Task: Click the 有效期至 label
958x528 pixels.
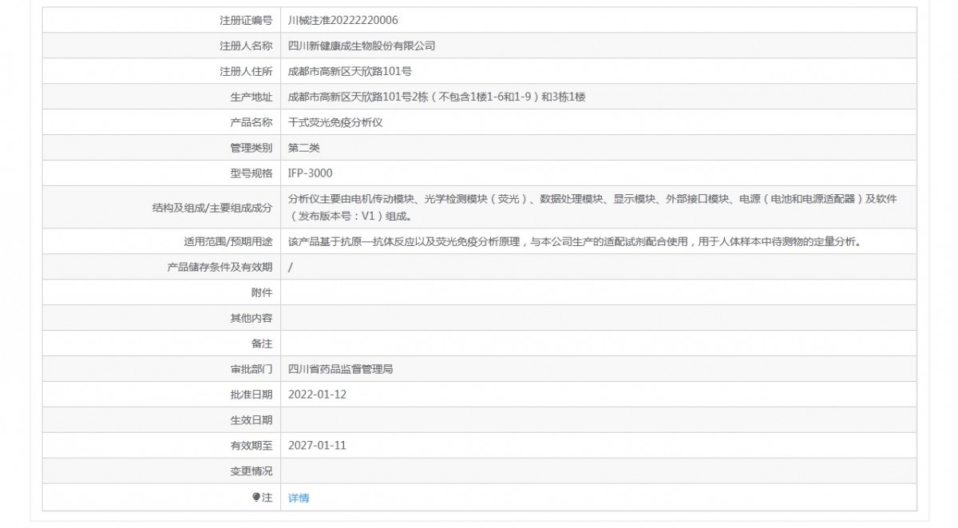Action: tap(251, 446)
